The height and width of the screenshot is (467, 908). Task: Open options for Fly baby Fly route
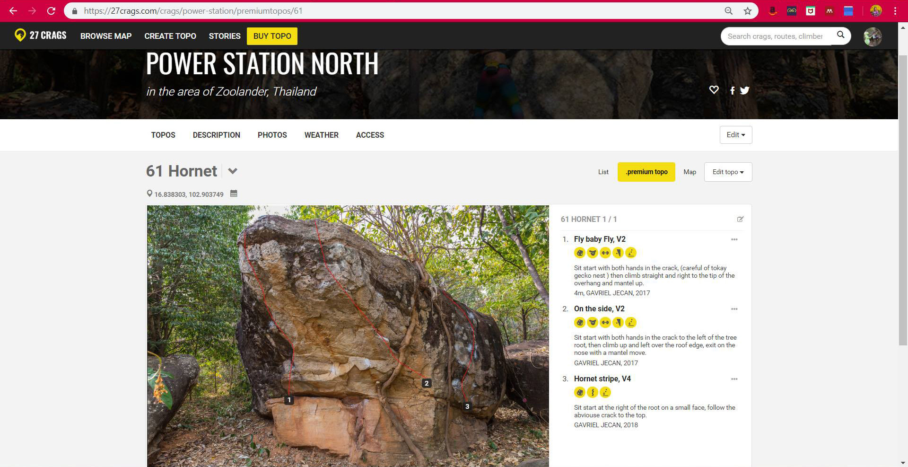tap(734, 239)
